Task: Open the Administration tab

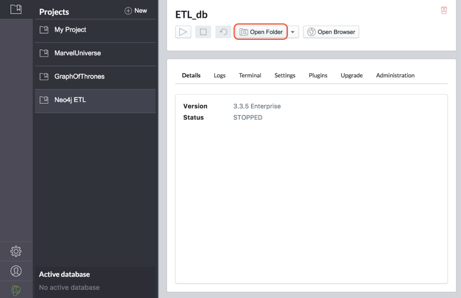Action: (395, 76)
